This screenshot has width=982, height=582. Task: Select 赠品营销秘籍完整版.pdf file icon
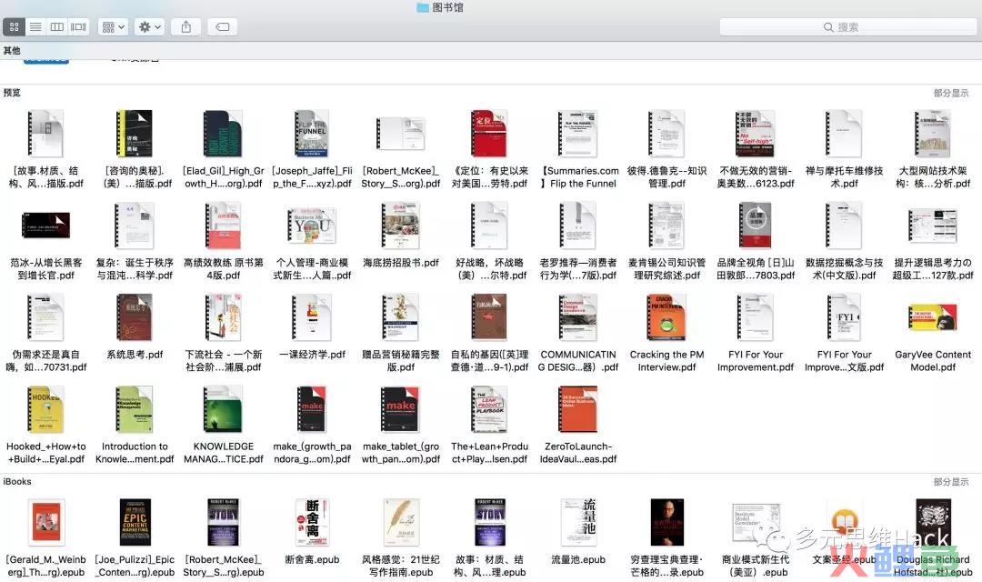[x=401, y=317]
